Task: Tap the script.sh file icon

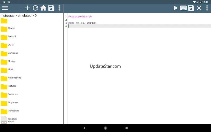Action: point(4,120)
